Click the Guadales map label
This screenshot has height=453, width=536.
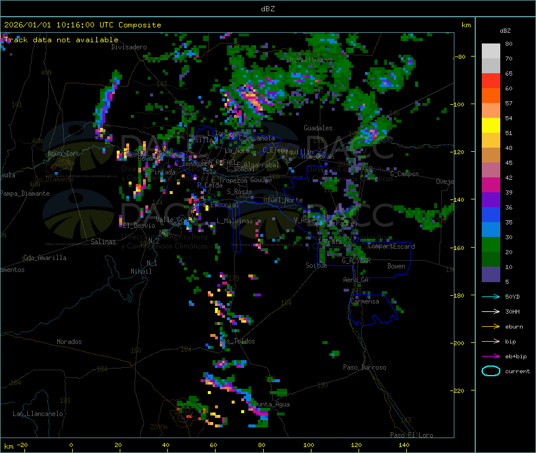[318, 128]
